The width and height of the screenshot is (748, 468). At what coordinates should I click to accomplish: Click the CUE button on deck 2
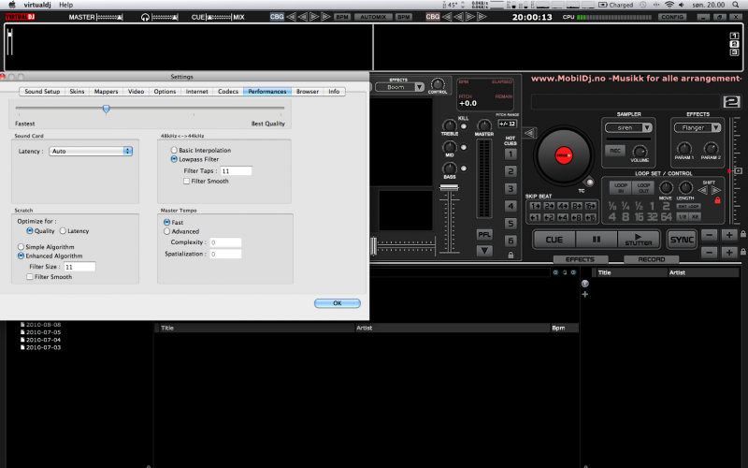554,240
